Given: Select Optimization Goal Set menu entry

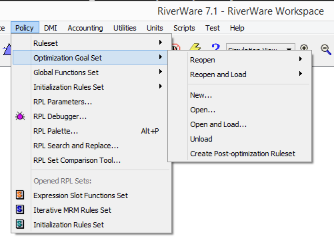Looking at the screenshot, I should (x=90, y=57).
